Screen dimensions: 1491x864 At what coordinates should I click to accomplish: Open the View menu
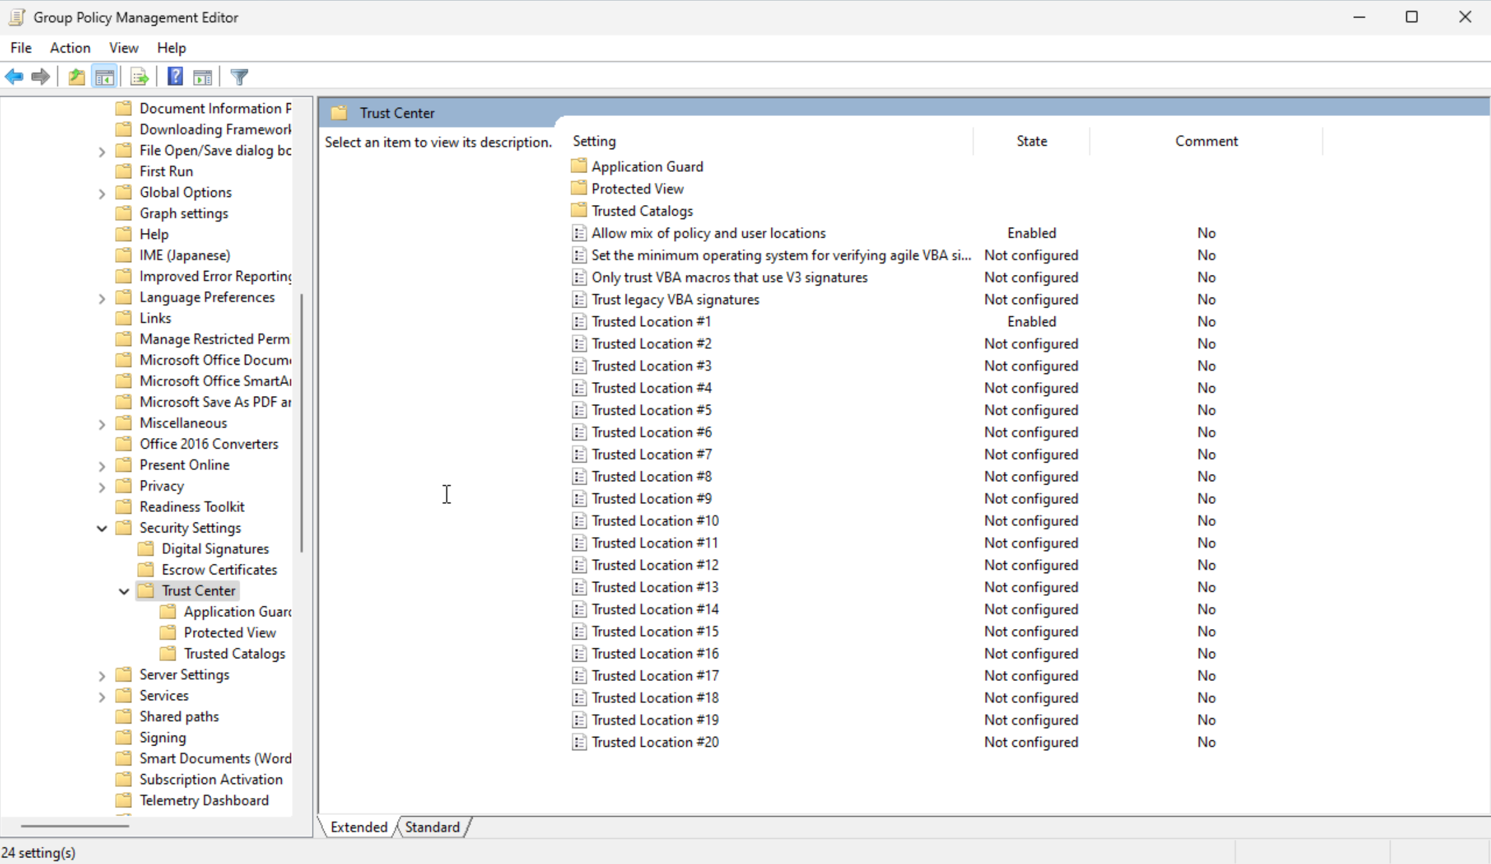pos(124,48)
